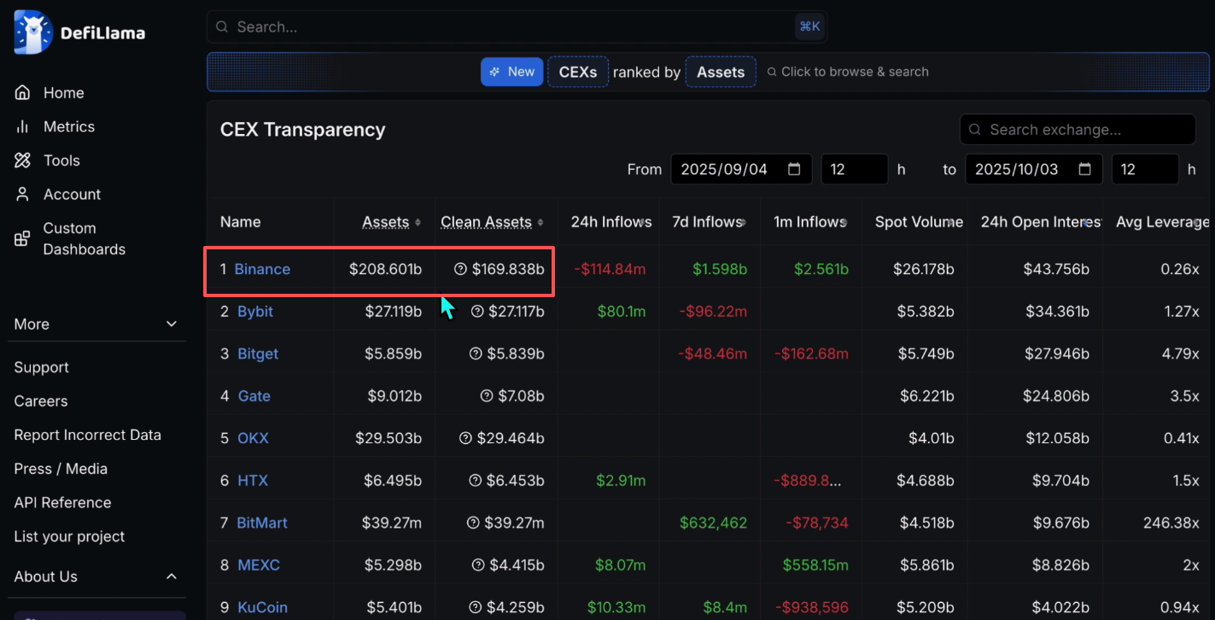The image size is (1215, 620).
Task: Open Metrics via its bar chart icon
Action: [x=23, y=126]
